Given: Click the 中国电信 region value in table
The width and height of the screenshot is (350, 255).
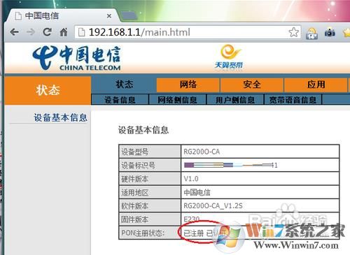Looking at the screenshot, I should pyautogui.click(x=197, y=192).
